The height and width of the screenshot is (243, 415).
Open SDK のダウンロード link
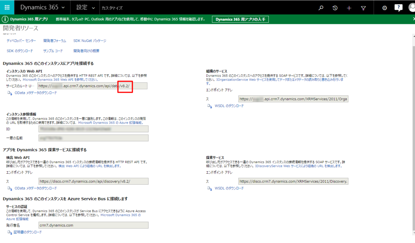20,51
